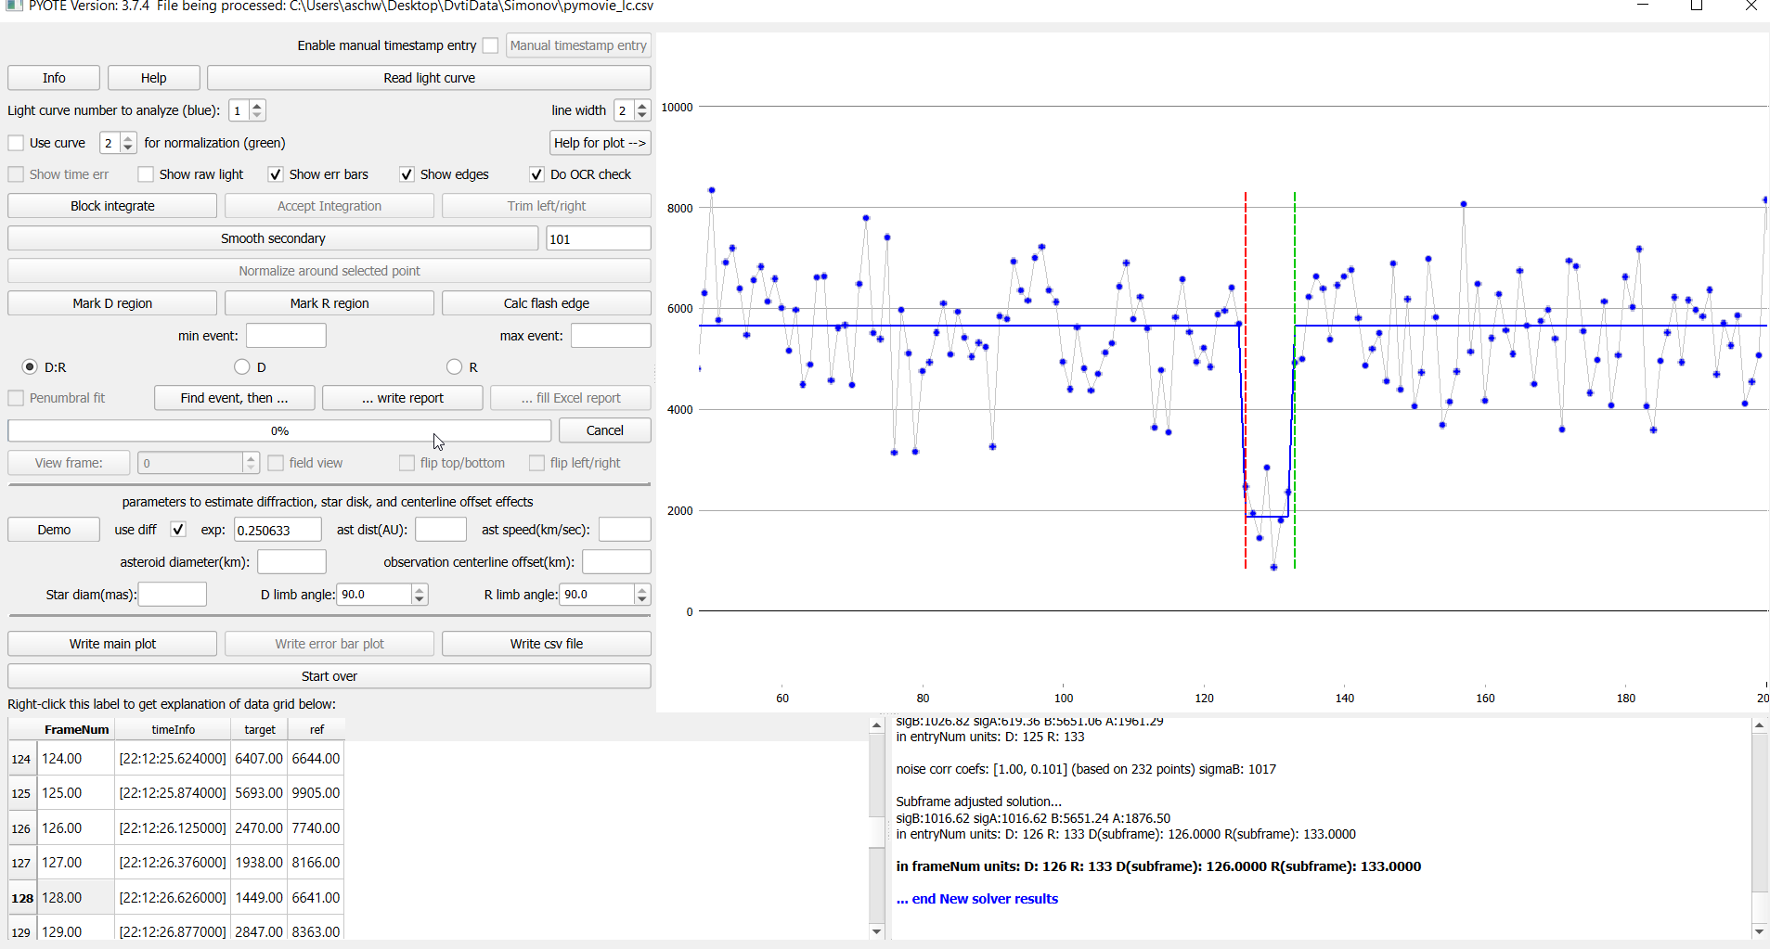1770x949 pixels.
Task: Enable the Show raw light checkbox
Action: click(146, 174)
